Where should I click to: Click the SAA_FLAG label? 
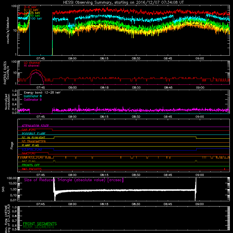click(x=29, y=153)
